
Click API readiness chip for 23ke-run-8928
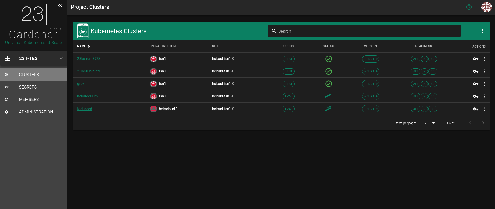[415, 59]
